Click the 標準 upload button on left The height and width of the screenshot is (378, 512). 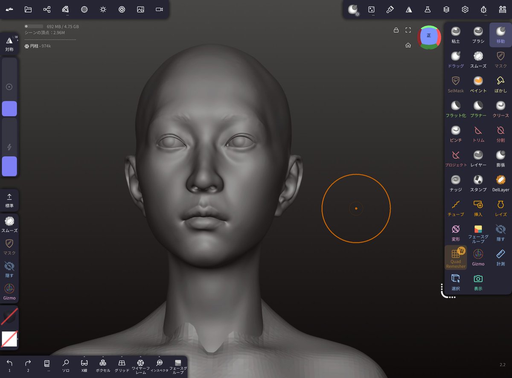point(9,200)
